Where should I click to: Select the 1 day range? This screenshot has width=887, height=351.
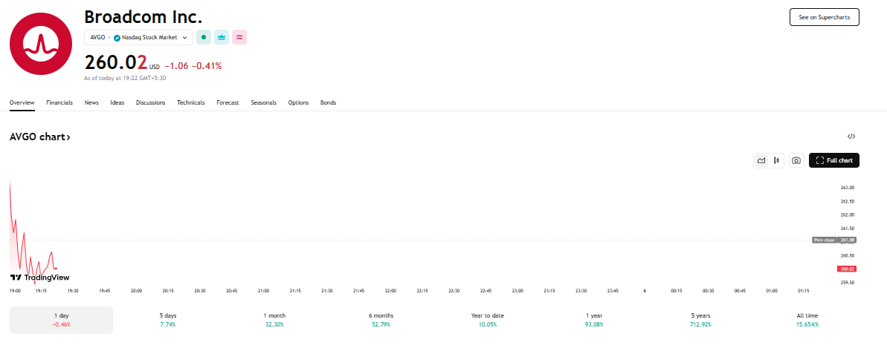coord(61,320)
